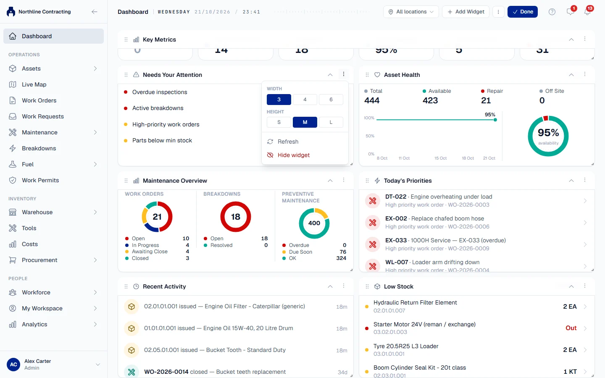Open the All locations dropdown
The width and height of the screenshot is (605, 378).
coord(411,12)
